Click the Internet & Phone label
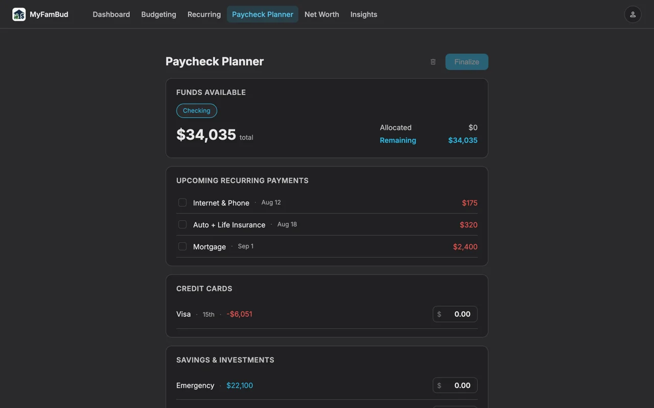 (221, 203)
